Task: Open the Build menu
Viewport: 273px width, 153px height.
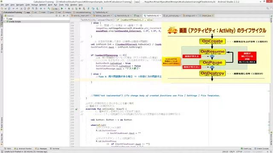Action: (50, 5)
